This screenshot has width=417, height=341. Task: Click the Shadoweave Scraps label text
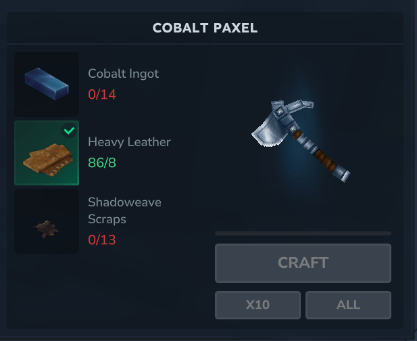click(x=124, y=210)
